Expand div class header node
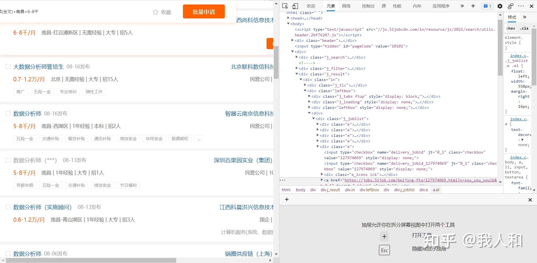Screen dimensions: 537x263 tap(293, 40)
